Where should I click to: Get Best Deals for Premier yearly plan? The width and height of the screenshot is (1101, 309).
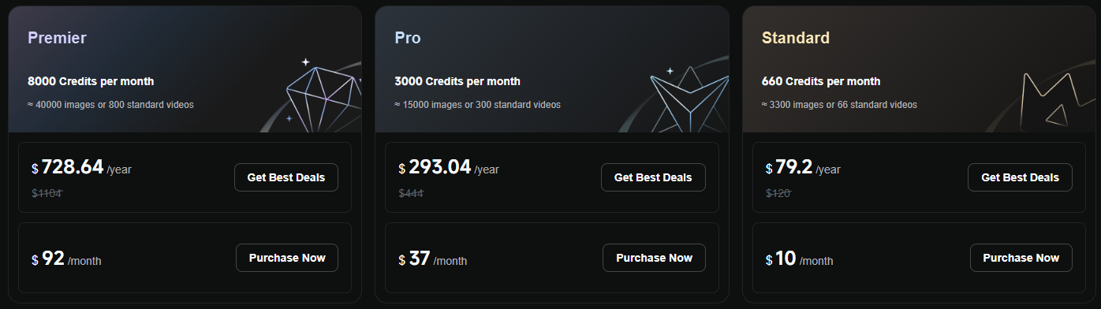pyautogui.click(x=286, y=177)
